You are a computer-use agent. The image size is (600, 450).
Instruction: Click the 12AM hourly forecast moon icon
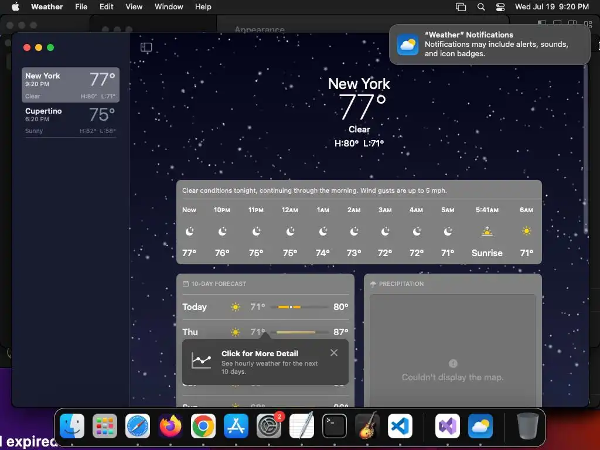(290, 231)
